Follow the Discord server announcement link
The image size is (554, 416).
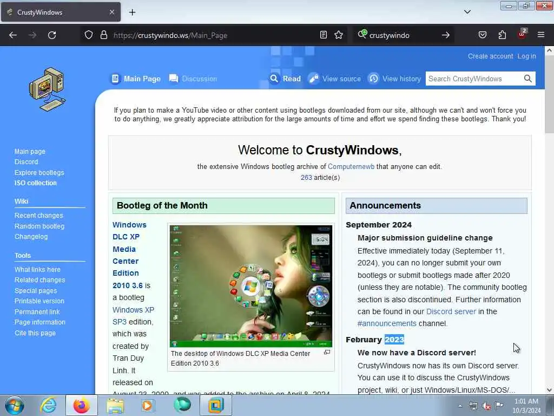pos(451,311)
